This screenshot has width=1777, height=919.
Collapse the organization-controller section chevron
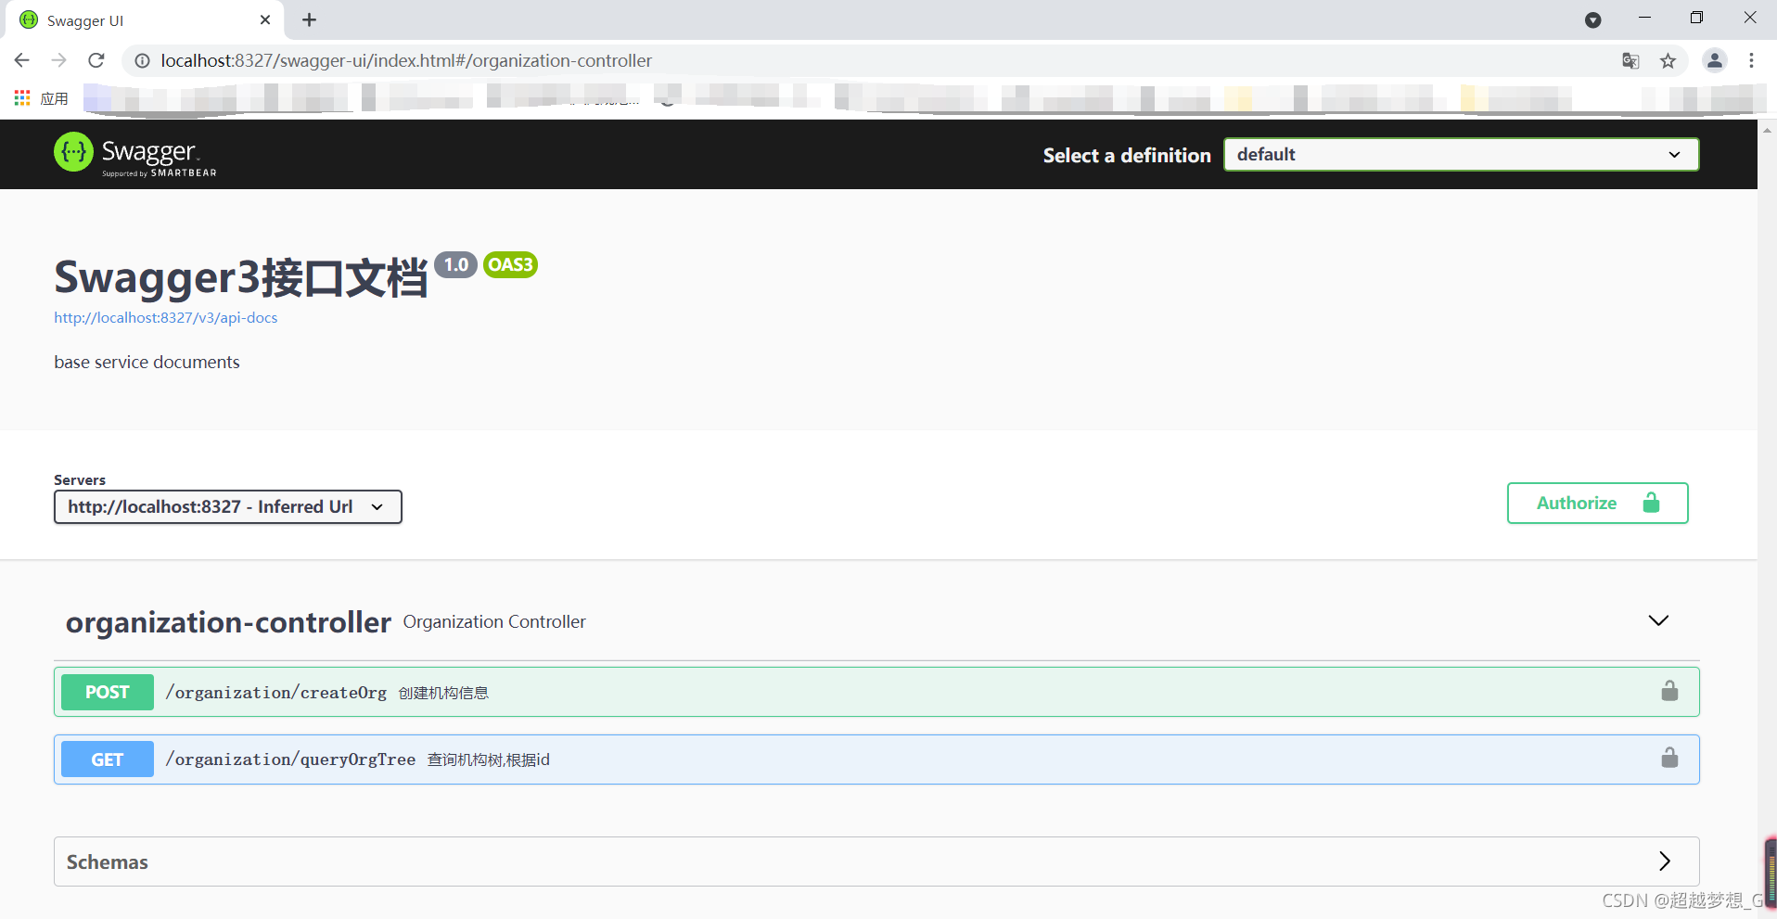[x=1658, y=620]
